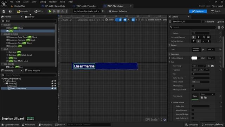225x127 pixels.
Task: Open Compile options three-dot menu
Action: (x=30, y=11)
